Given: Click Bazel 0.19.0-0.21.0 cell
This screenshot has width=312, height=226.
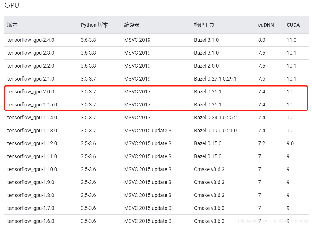Looking at the screenshot, I should click(215, 131).
